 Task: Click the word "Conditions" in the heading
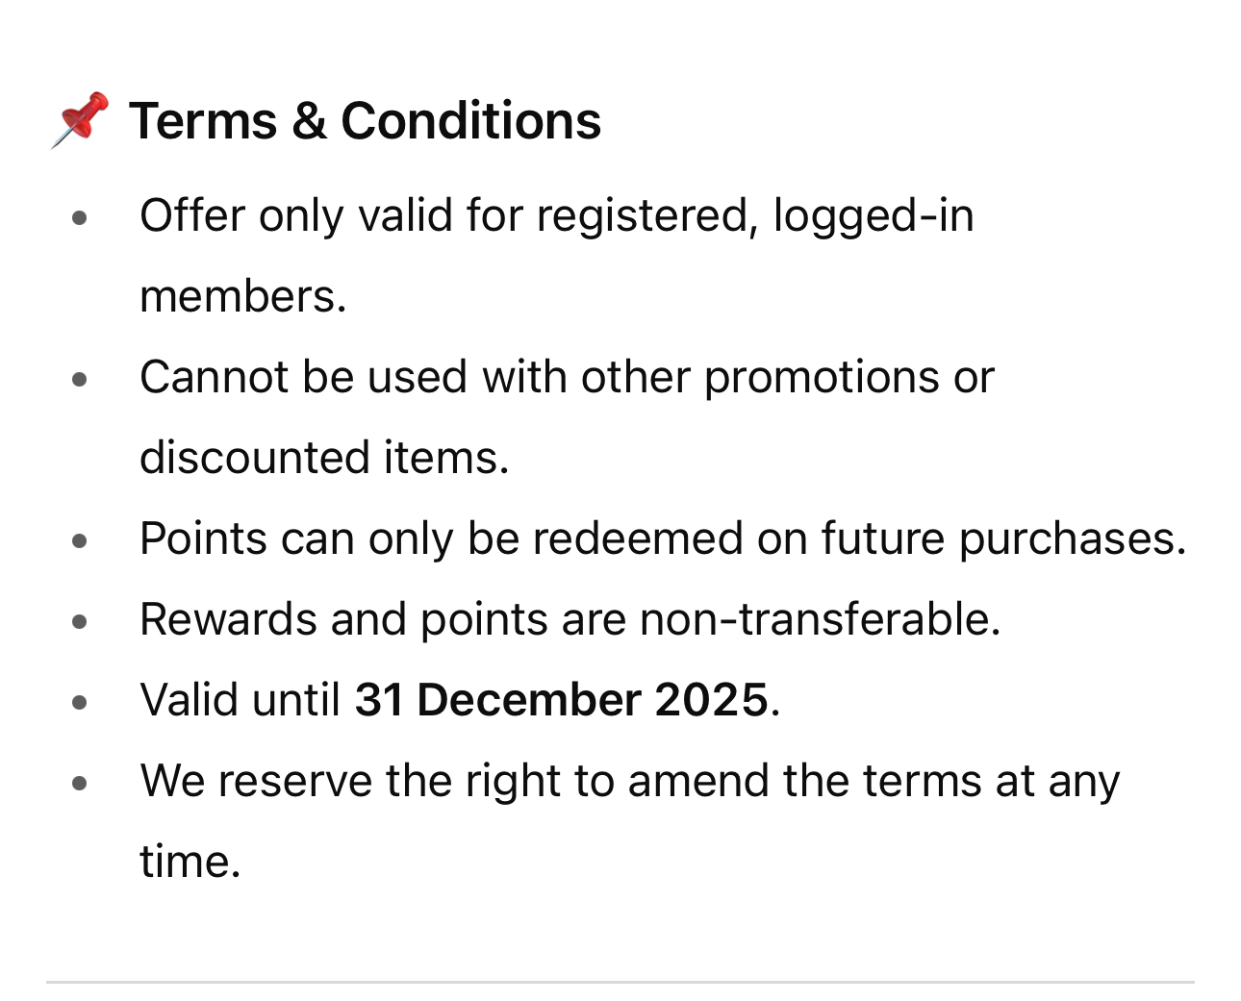(x=471, y=121)
